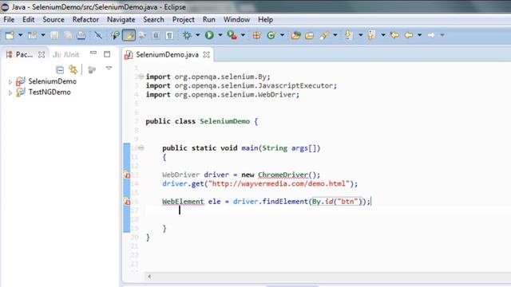This screenshot has width=511, height=287.
Task: Toggle Mark Occurrences highlighter button
Action: pos(129,35)
